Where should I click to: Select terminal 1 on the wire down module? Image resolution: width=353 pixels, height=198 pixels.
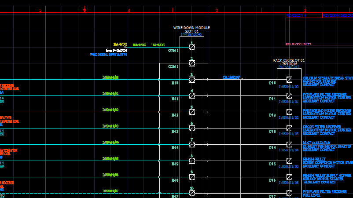pyautogui.click(x=192, y=47)
